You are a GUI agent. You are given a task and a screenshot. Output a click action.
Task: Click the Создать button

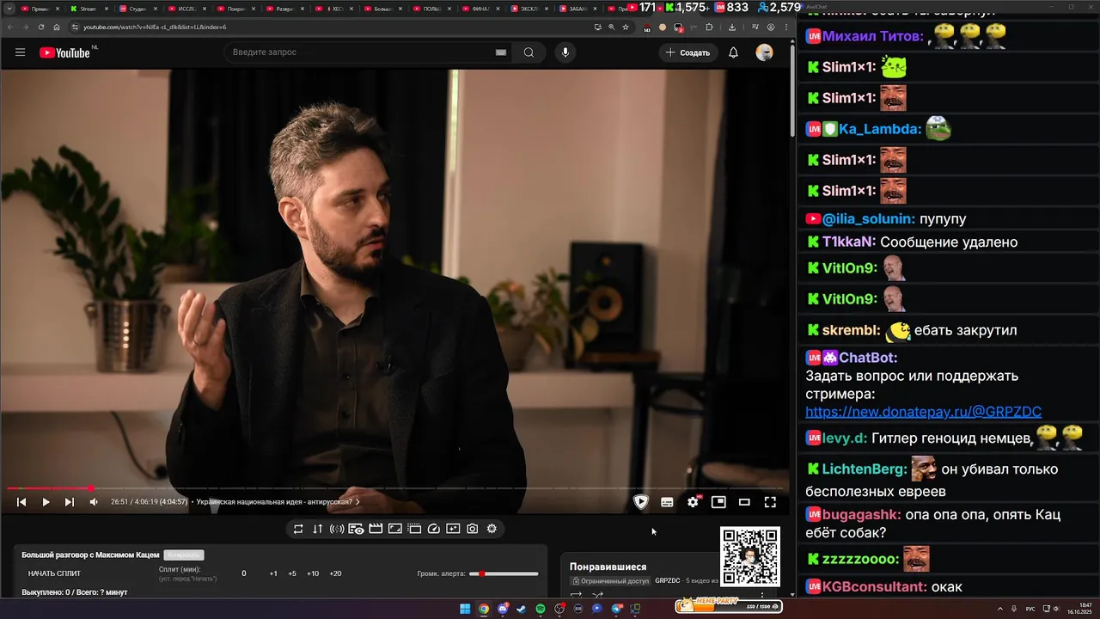(x=687, y=52)
